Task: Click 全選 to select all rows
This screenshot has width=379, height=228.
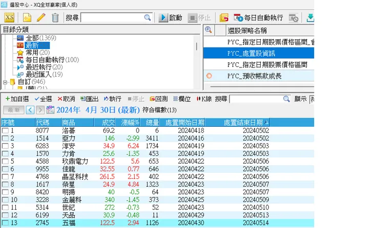Action: (x=43, y=99)
